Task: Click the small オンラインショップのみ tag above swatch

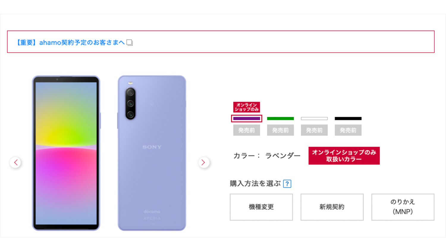Action: tap(246, 107)
